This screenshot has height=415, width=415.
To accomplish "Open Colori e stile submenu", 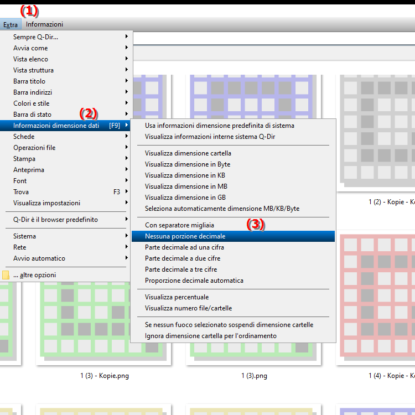I will tap(65, 103).
